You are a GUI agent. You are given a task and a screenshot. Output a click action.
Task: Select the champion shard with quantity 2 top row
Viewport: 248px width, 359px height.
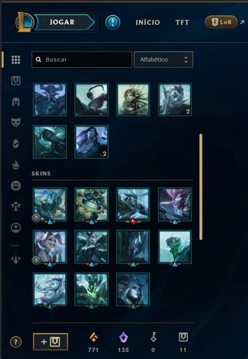tap(175, 100)
